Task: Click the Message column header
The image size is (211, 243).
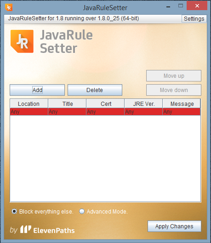Action: [182, 104]
